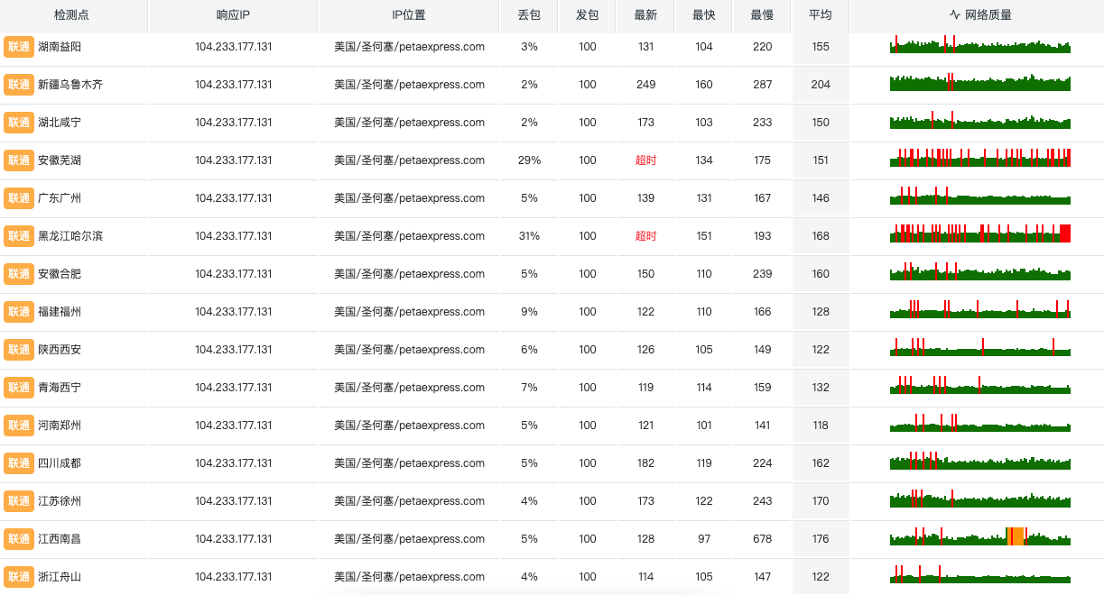This screenshot has width=1104, height=595.
Task: Click the 响应IP column header
Action: click(233, 15)
